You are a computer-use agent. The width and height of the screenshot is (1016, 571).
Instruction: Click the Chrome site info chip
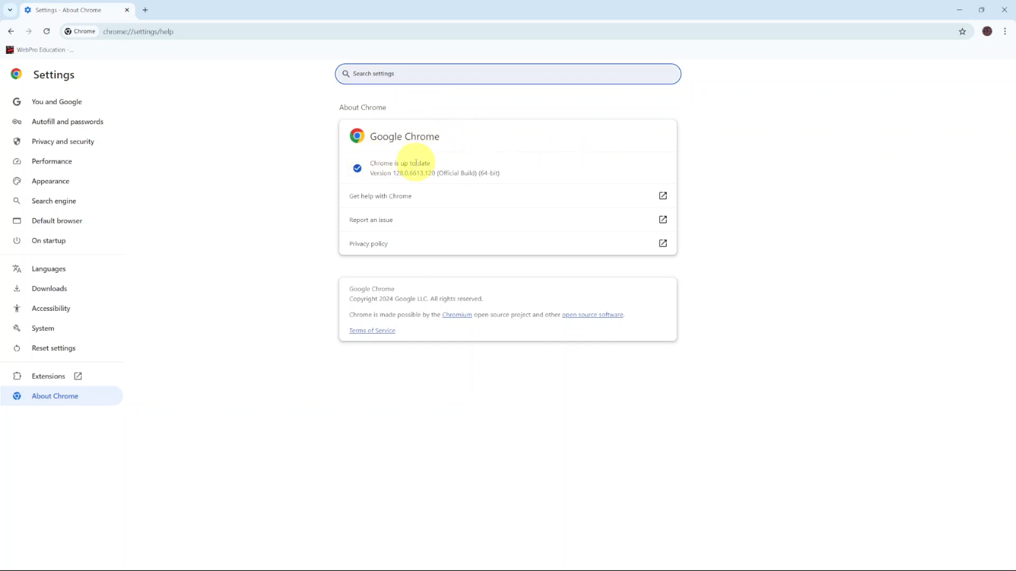click(x=80, y=31)
